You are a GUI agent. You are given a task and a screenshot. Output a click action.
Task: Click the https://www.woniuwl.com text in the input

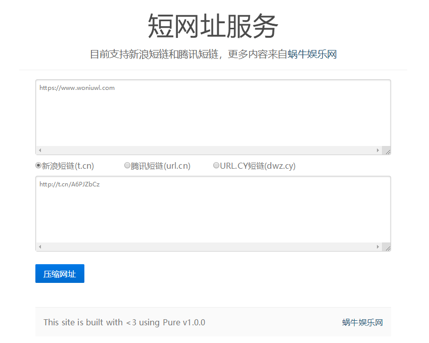pos(76,87)
